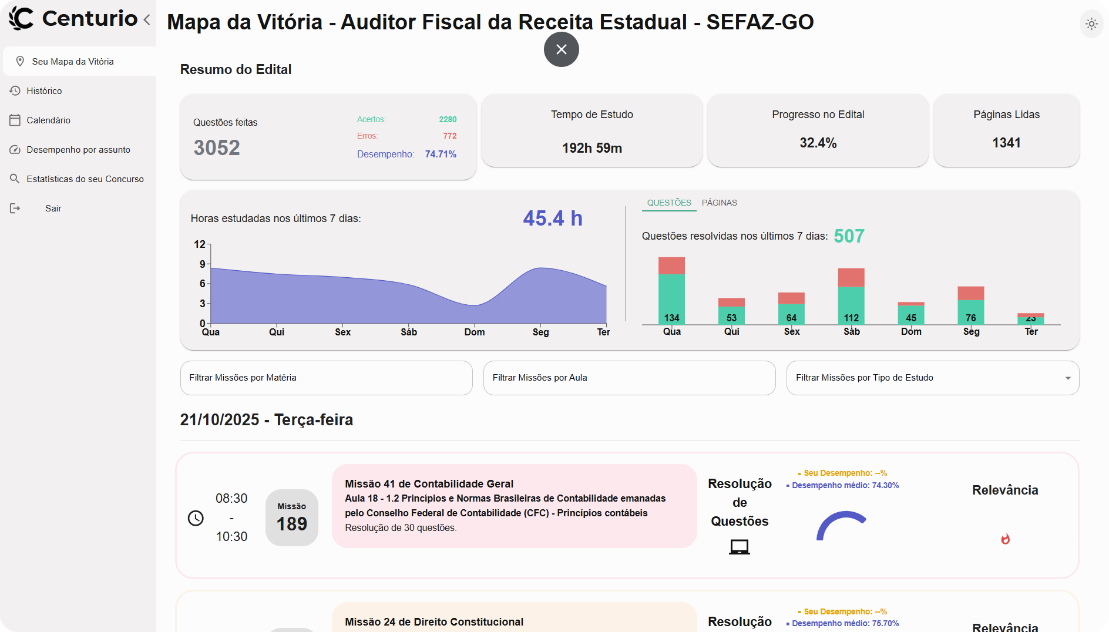This screenshot has width=1109, height=632.
Task: Open the Calendário calendar icon
Action: (x=15, y=120)
